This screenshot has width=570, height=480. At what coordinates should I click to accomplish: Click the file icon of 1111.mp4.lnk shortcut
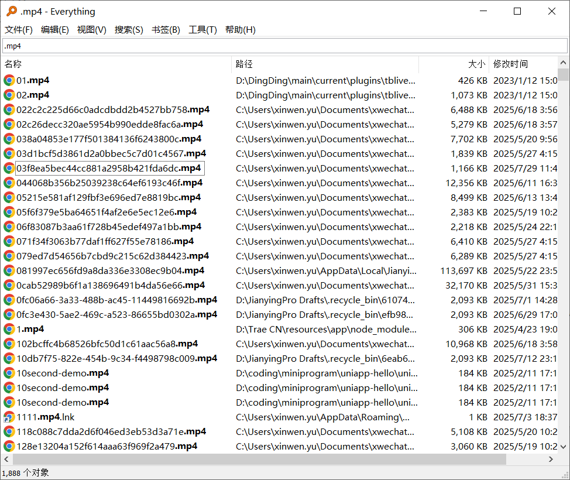tap(9, 417)
